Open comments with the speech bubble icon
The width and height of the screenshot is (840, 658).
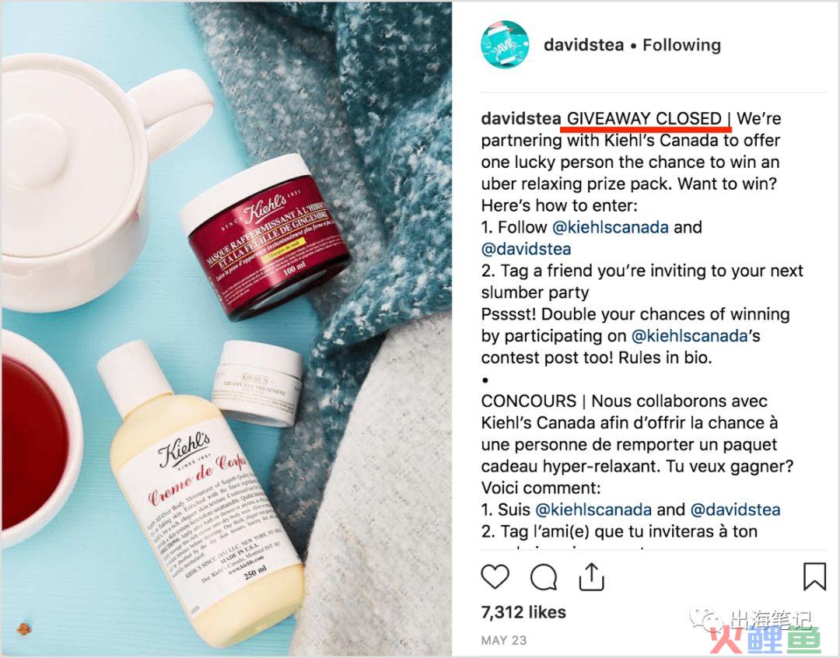543,577
